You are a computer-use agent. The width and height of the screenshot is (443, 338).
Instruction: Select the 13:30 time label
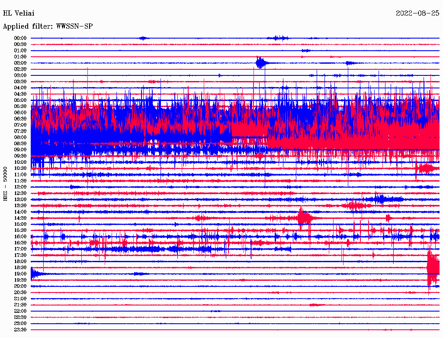[x=20, y=206]
